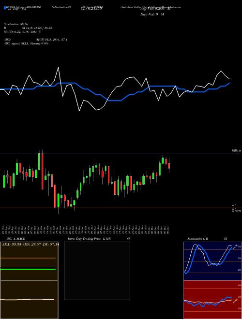Click the 'ADX & MACD' panel title
The image size is (242, 319).
coord(15,239)
